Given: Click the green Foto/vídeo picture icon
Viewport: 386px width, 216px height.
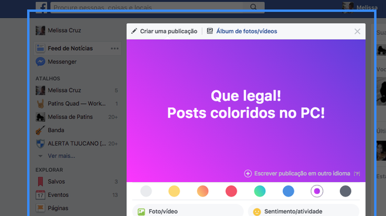Looking at the screenshot, I should tap(141, 212).
